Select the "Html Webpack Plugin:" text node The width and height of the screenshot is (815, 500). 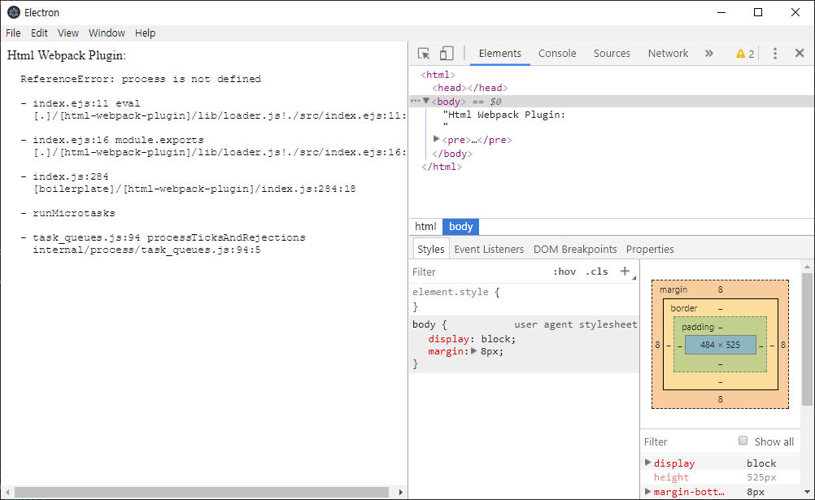[504, 115]
